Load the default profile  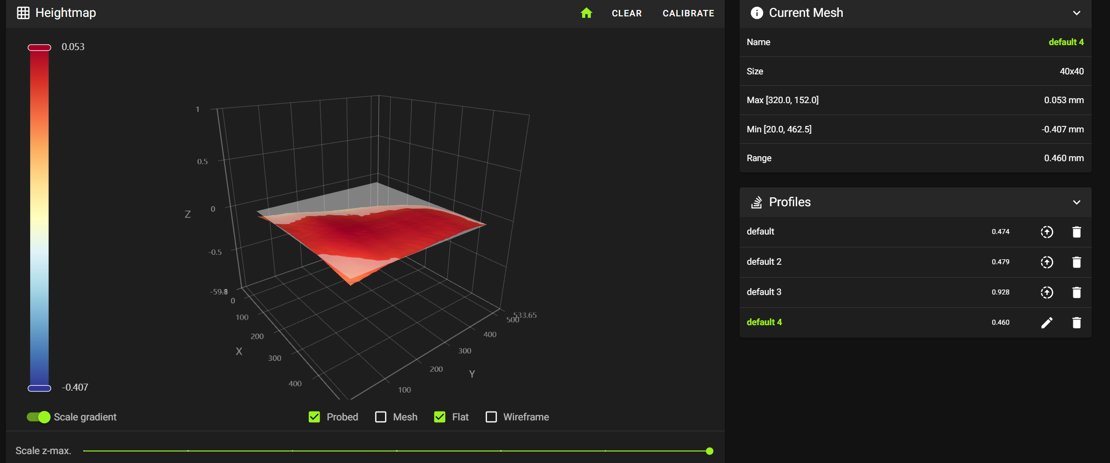(x=1047, y=232)
